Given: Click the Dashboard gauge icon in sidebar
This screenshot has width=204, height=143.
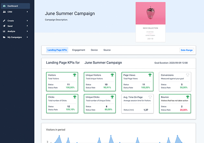Looking at the screenshot, I should pos(4,6).
